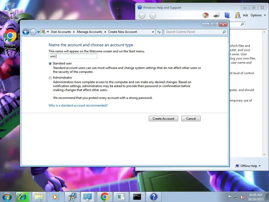Screen dimensions: 269x202
Task: Refresh the Control Panel page
Action: point(159,32)
